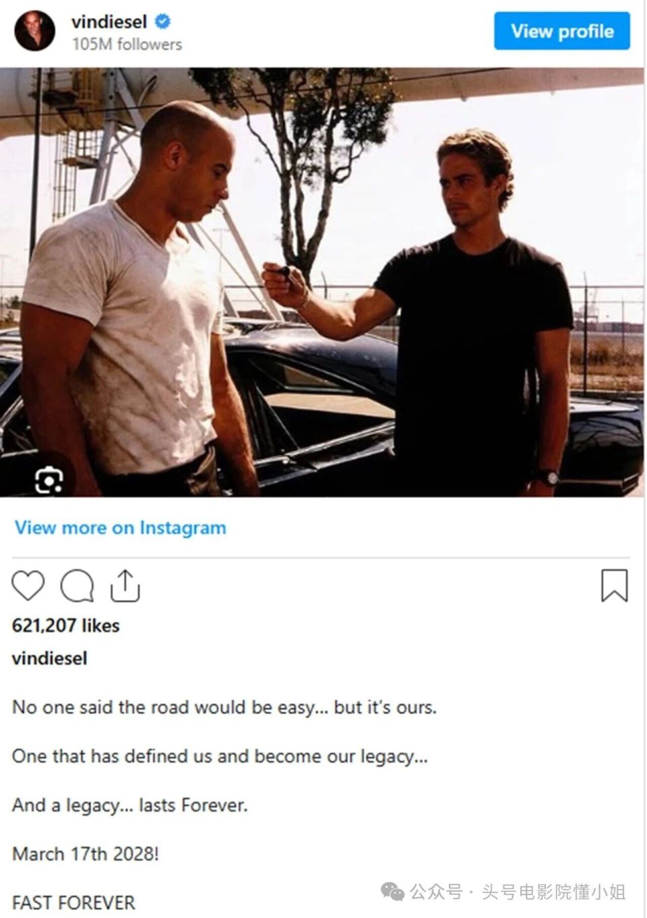Open the 105M followers text
This screenshot has width=647, height=918.
[x=127, y=44]
